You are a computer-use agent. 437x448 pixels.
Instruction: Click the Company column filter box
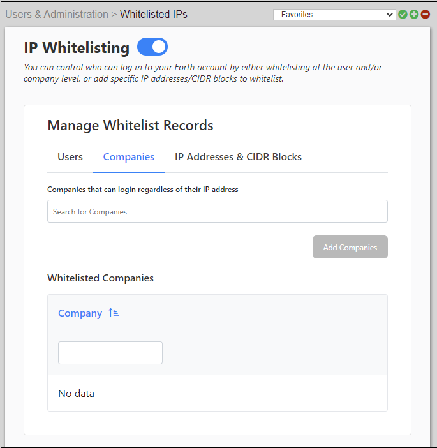coord(110,353)
